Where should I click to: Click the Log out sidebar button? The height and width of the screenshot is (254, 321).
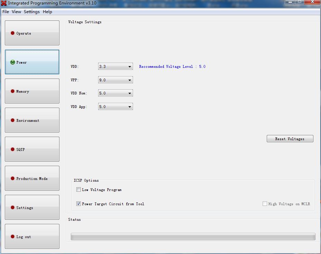click(32, 237)
